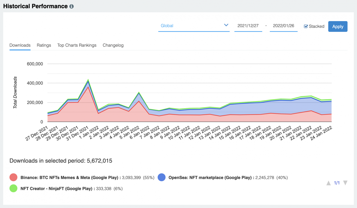This screenshot has height=208, width=357.
Task: Click the 27 Dec 2021 axis label
Action: point(36,133)
